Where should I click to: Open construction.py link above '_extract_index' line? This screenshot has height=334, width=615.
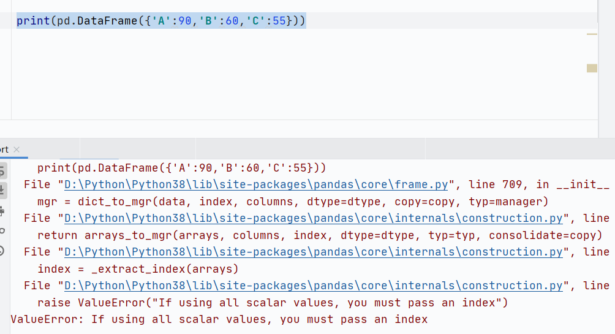(313, 252)
